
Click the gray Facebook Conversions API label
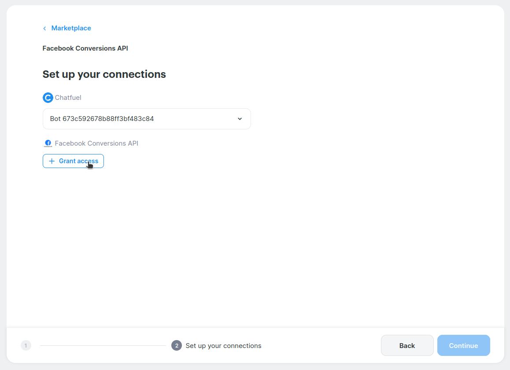coord(96,143)
